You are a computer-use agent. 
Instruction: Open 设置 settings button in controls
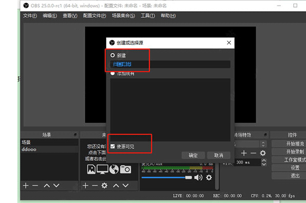pyautogui.click(x=289, y=168)
